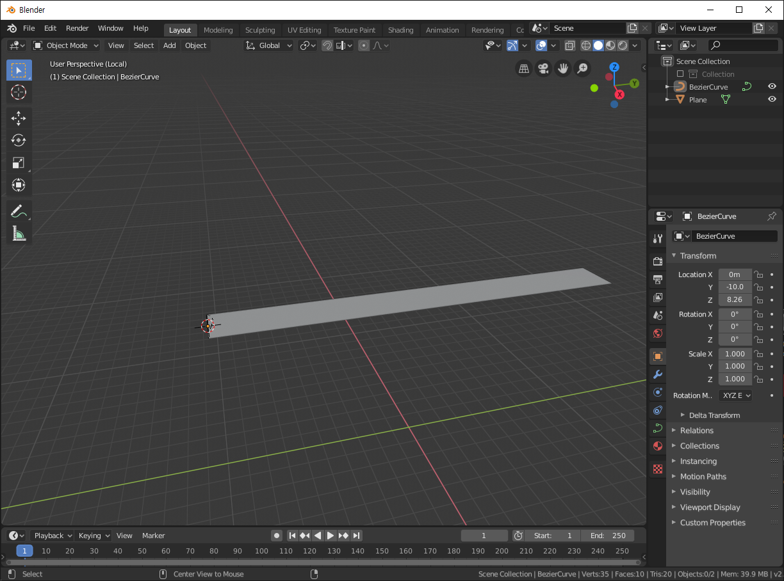Viewport: 784px width, 581px height.
Task: Open the Playback dropdown
Action: [53, 536]
